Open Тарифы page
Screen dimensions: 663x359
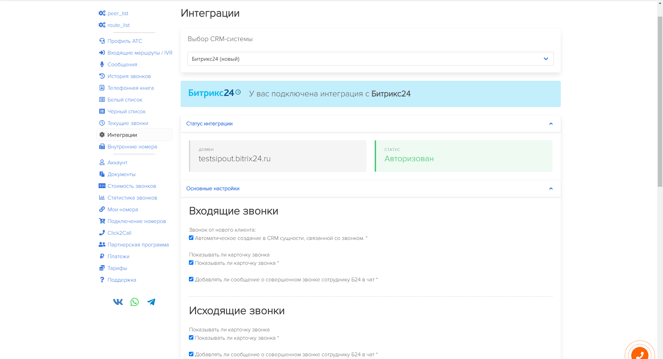(x=117, y=268)
